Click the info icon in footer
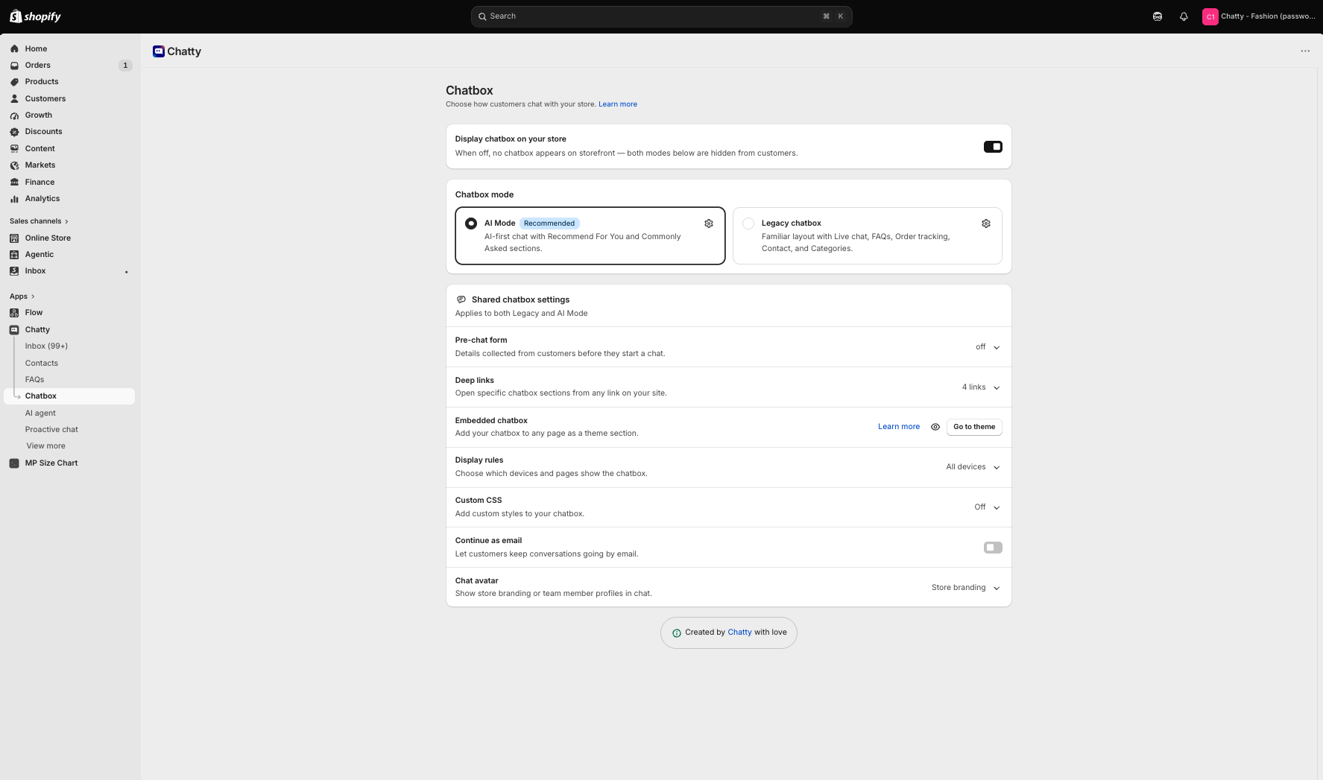 pyautogui.click(x=677, y=633)
